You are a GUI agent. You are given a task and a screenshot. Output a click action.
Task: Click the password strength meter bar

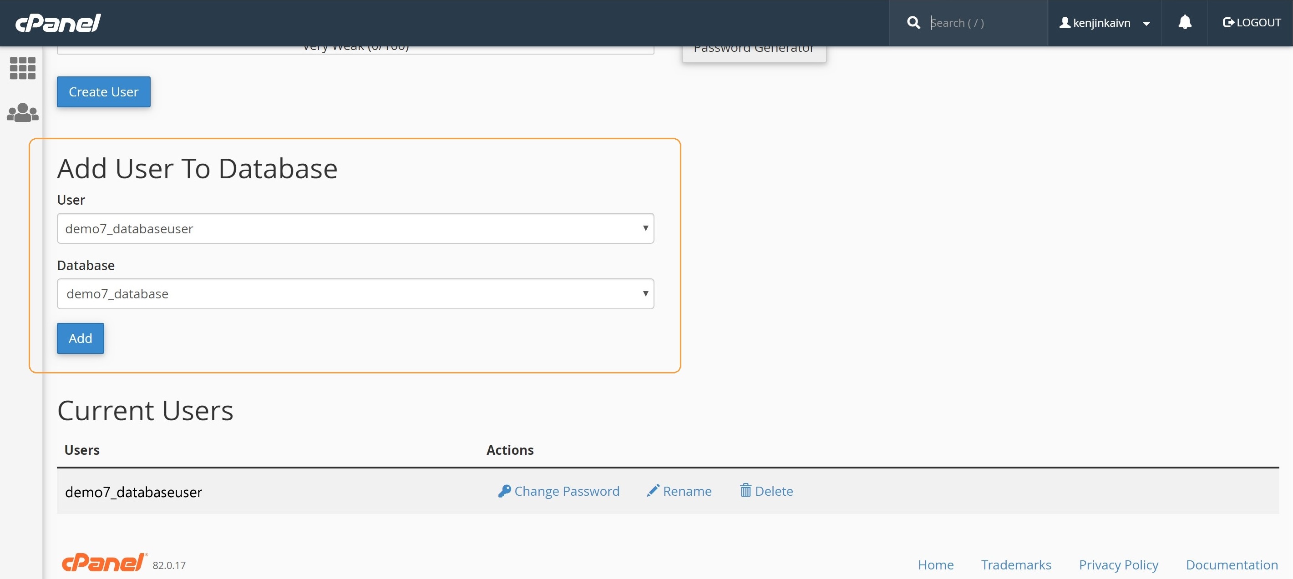click(x=355, y=50)
